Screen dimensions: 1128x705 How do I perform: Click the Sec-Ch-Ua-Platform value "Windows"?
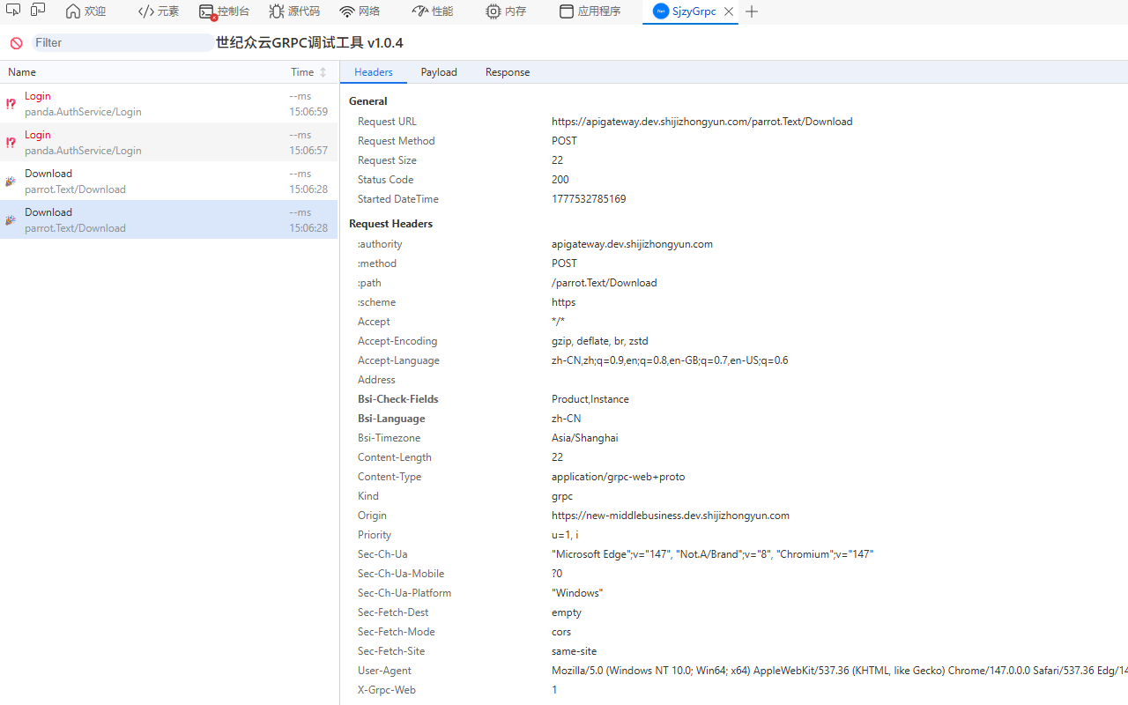(577, 593)
